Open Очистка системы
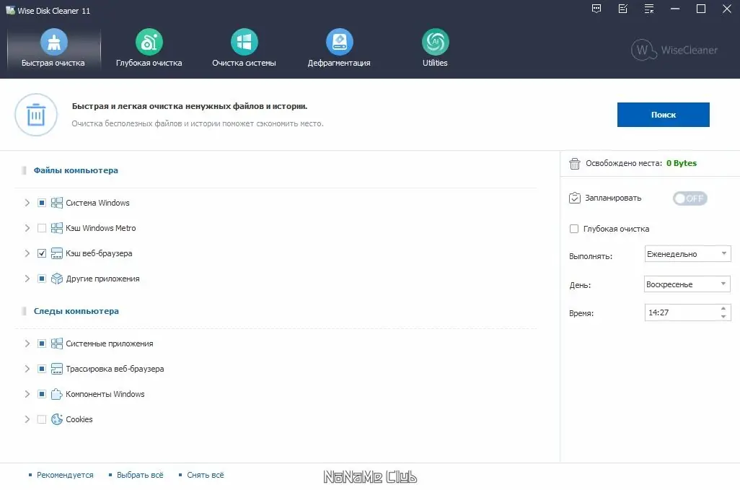The image size is (740, 490). tap(243, 49)
